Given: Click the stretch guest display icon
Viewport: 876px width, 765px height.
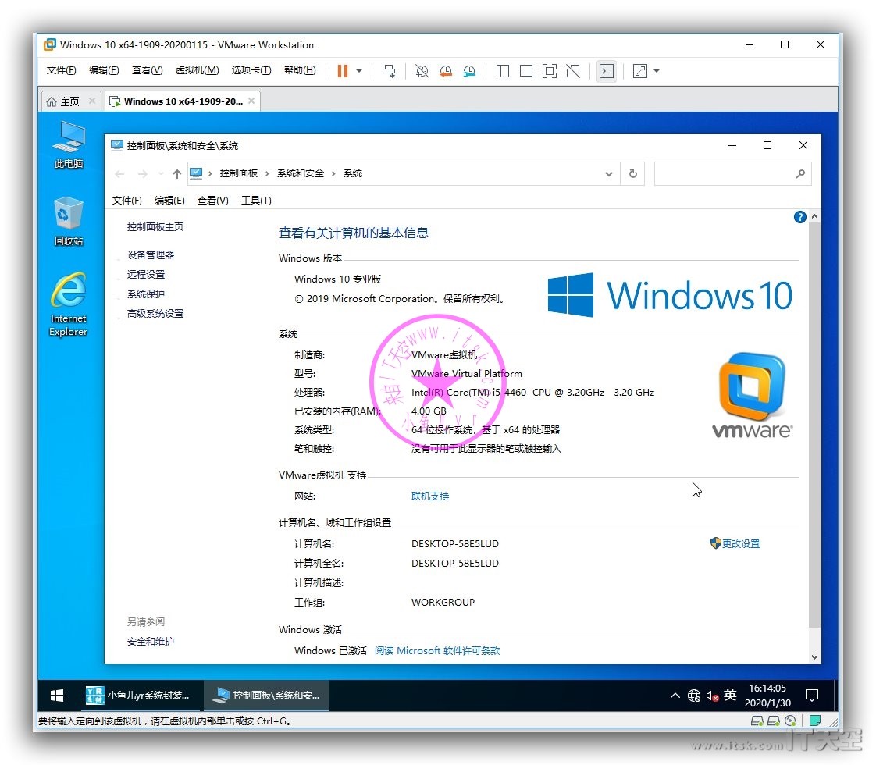Looking at the screenshot, I should (639, 71).
